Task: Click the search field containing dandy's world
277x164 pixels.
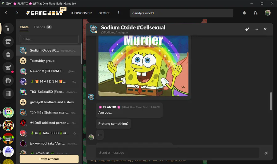Action: click(x=181, y=13)
